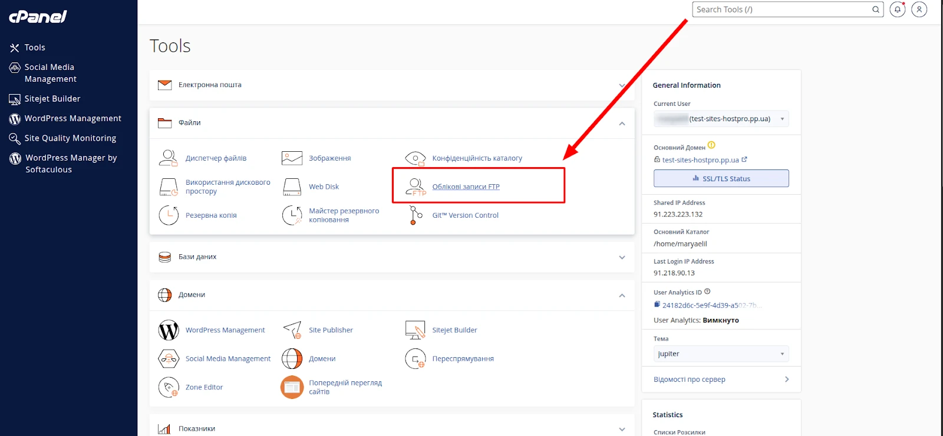This screenshot has width=943, height=436.
Task: Click the Web Disk drive icon
Action: click(x=292, y=187)
